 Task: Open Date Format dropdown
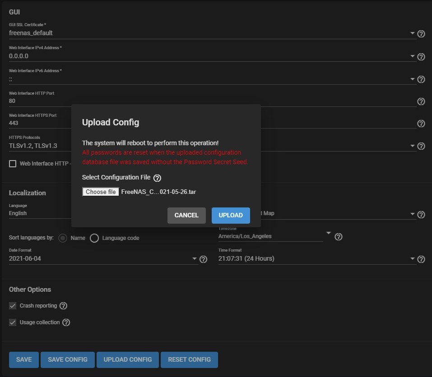click(195, 258)
